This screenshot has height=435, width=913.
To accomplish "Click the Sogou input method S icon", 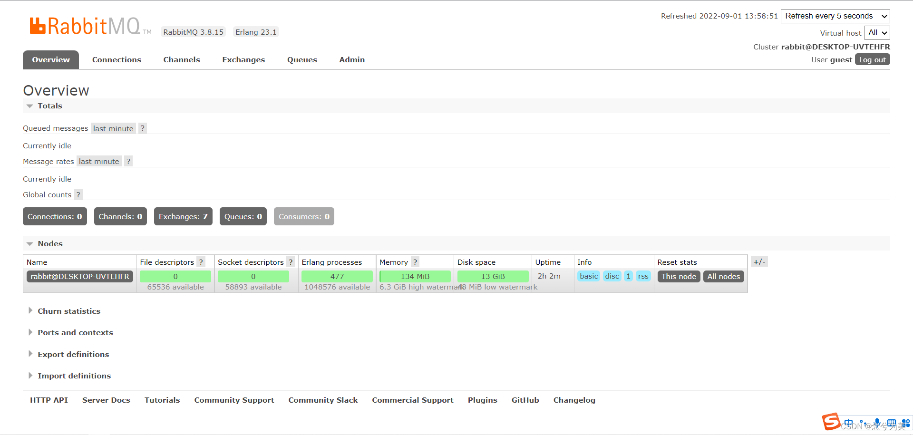I will (831, 421).
